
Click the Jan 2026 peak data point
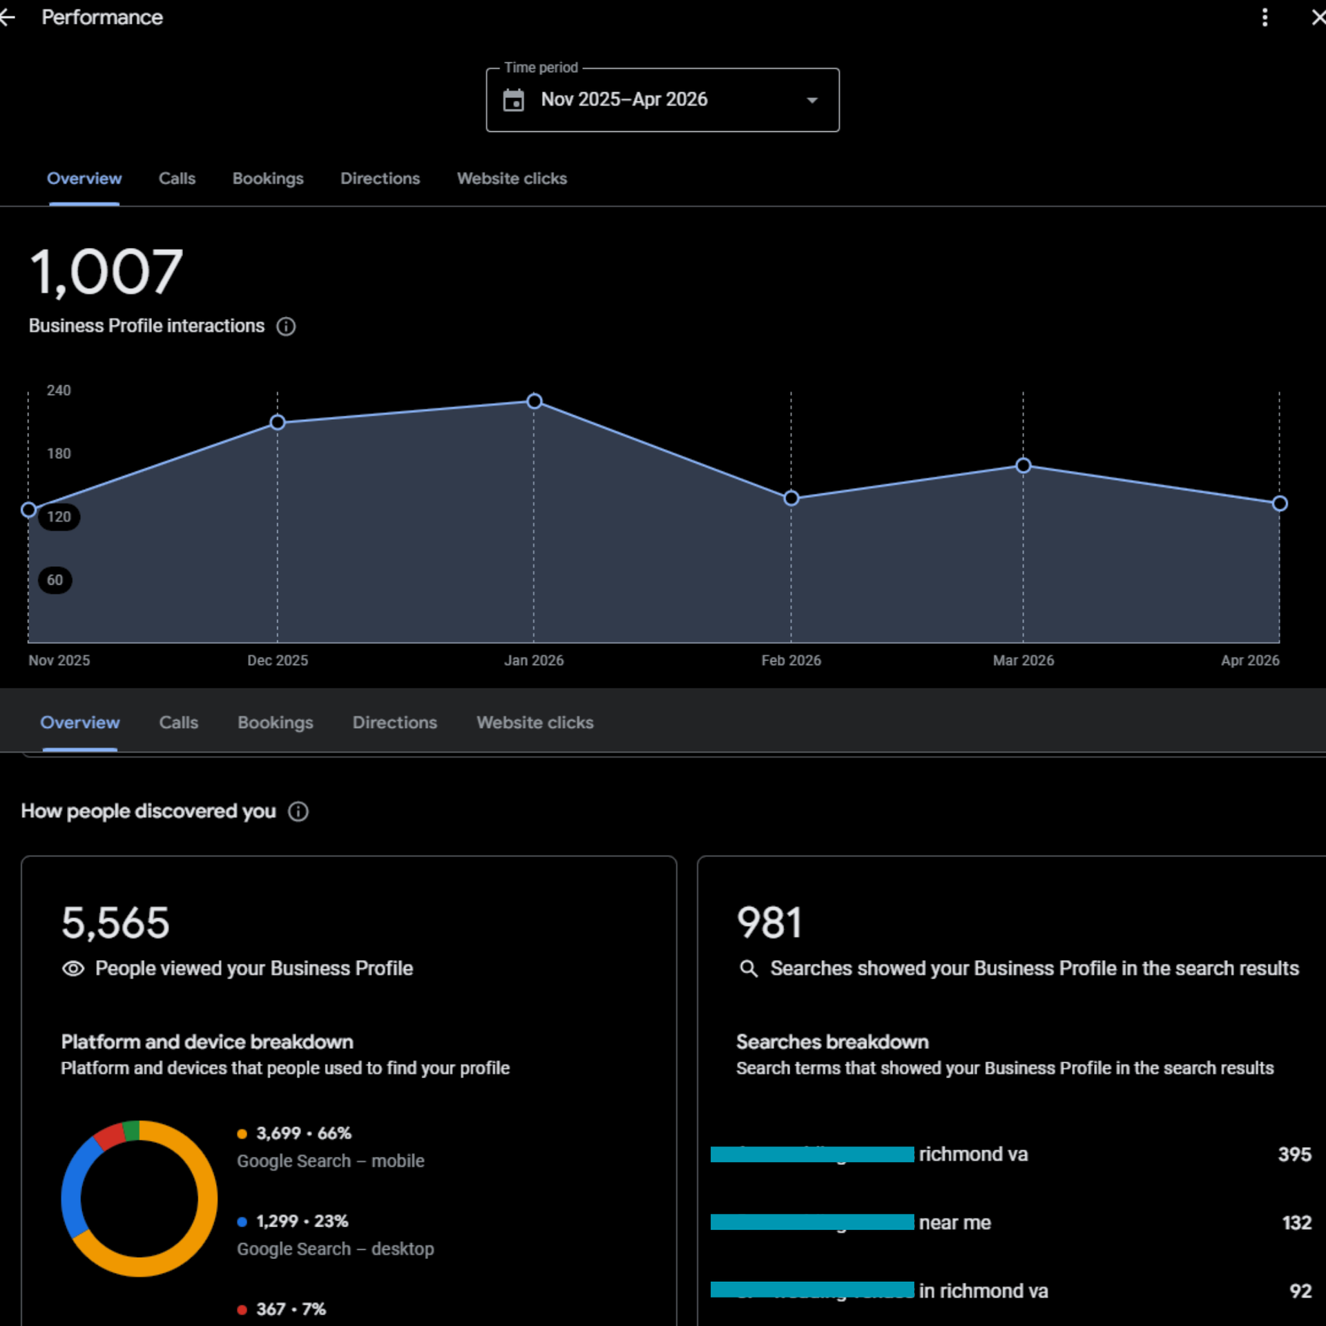[535, 401]
